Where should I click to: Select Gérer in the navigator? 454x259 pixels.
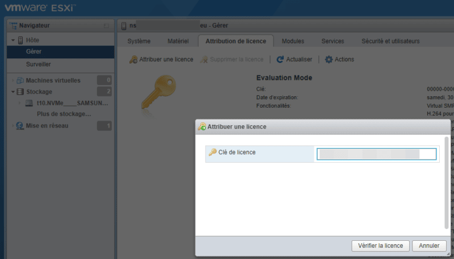[x=61, y=52]
